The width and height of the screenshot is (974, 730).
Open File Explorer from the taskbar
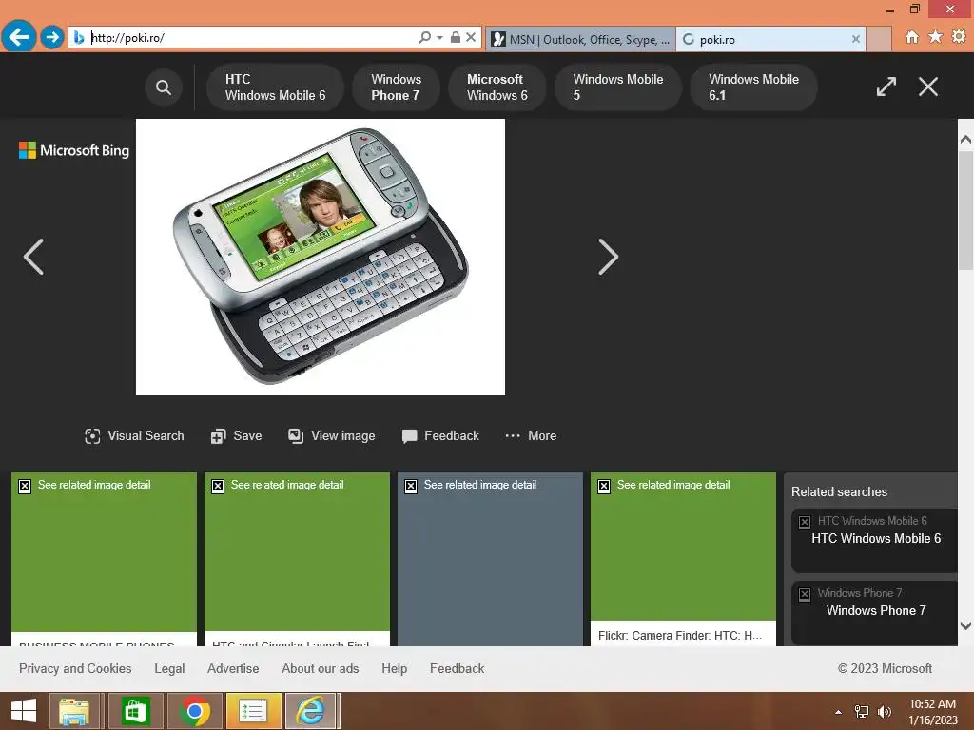pos(74,711)
